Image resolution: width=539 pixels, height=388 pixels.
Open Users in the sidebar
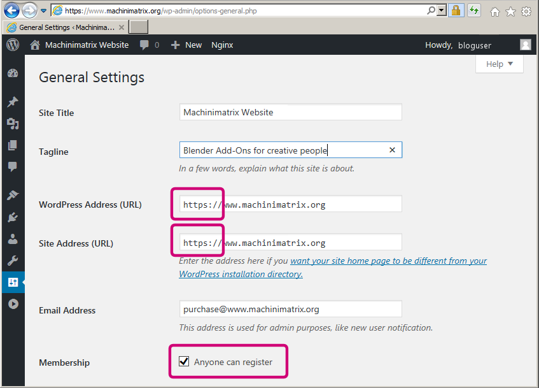tap(13, 239)
